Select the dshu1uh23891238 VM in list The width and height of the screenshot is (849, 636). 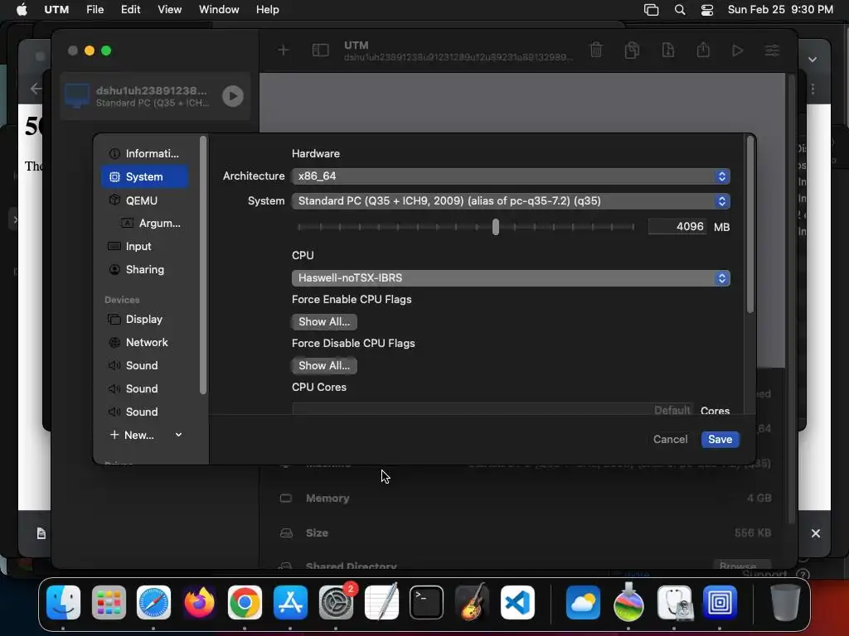click(x=155, y=96)
